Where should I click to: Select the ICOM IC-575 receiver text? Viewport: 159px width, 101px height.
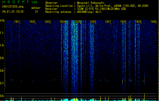click(101, 9)
